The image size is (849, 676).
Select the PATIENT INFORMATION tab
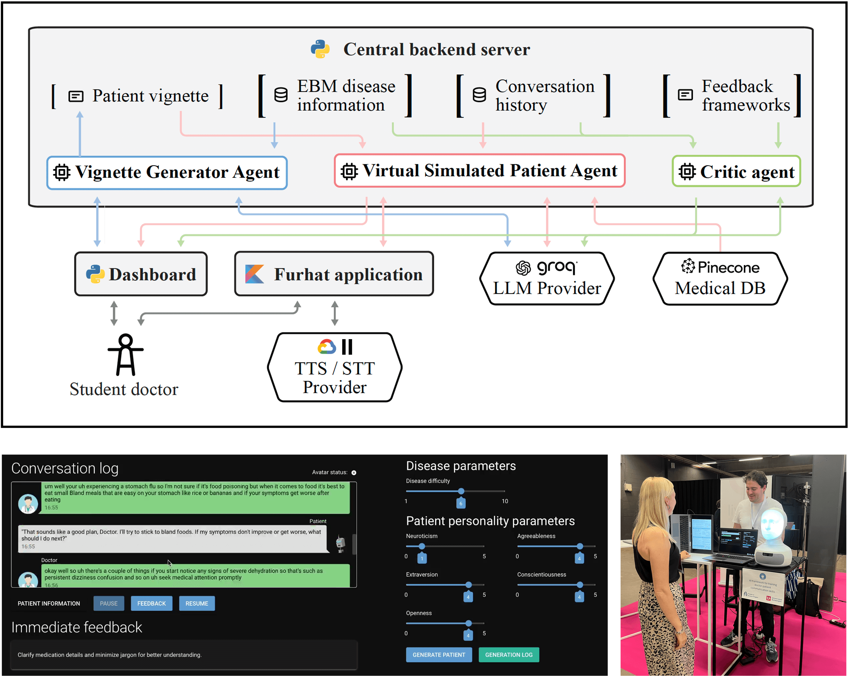point(49,603)
